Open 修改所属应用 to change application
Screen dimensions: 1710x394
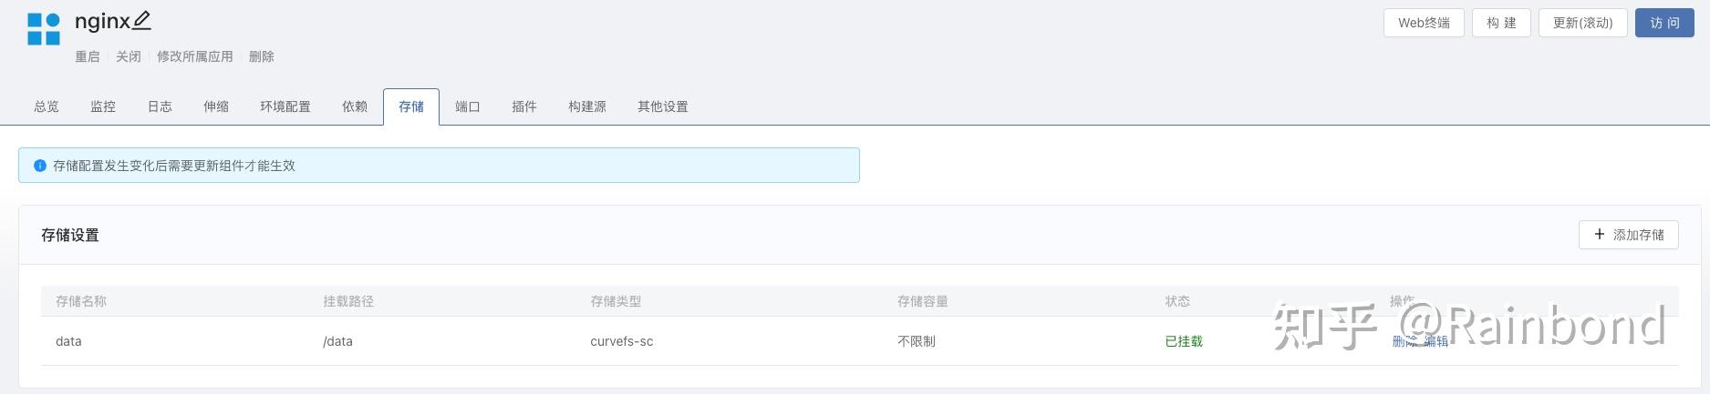pyautogui.click(x=195, y=56)
